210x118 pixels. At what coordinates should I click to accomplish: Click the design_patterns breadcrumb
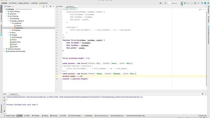24,3
